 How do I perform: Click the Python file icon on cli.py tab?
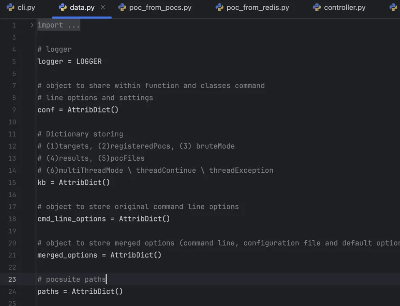coord(10,8)
